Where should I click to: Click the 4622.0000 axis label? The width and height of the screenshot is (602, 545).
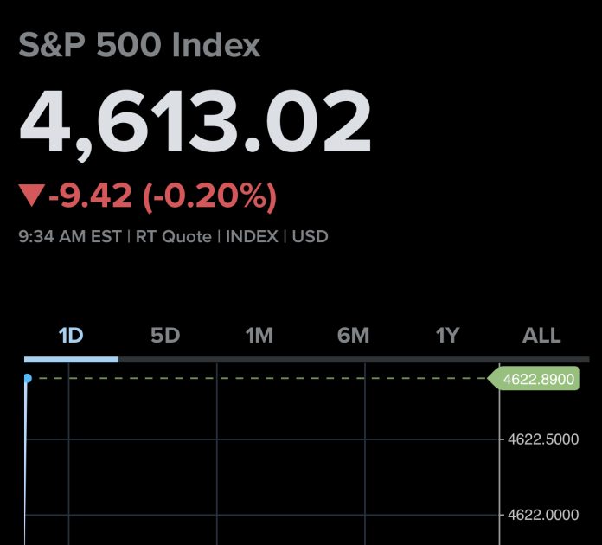tap(542, 515)
